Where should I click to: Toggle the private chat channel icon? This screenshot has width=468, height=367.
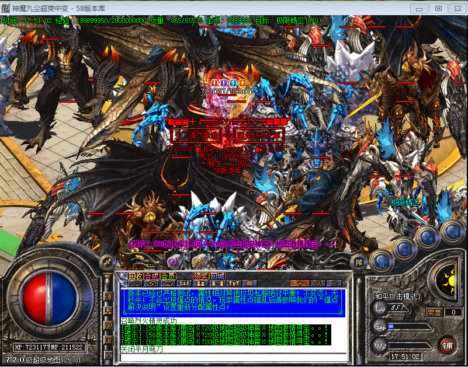[108, 326]
